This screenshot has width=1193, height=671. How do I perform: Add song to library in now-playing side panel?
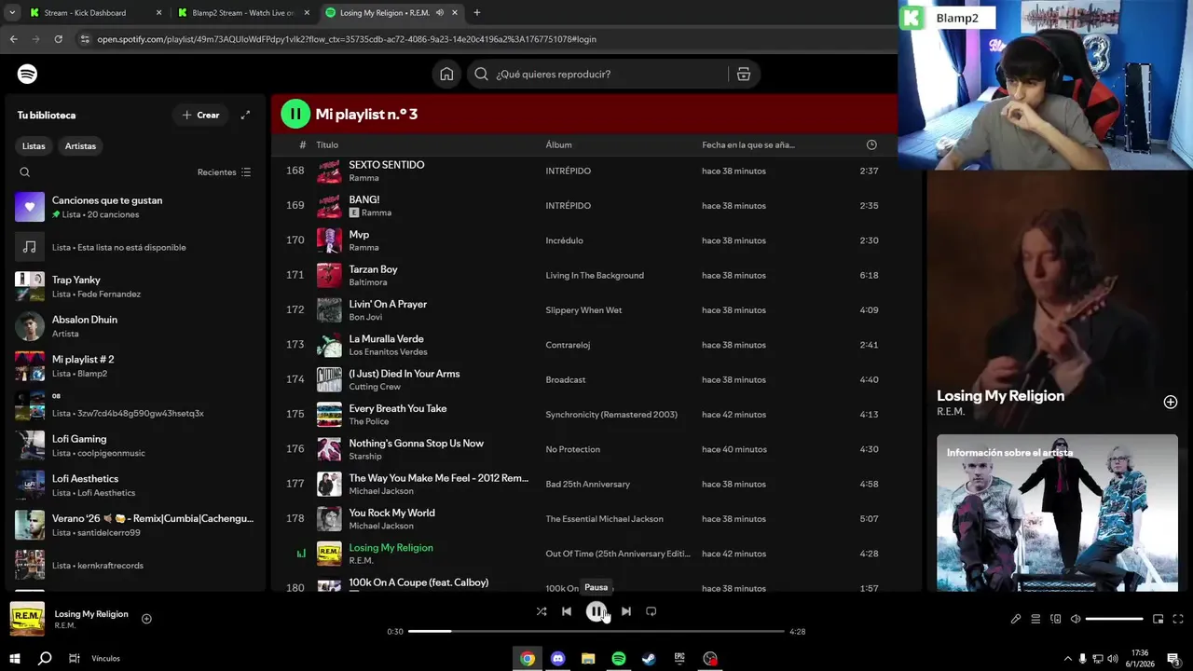(1171, 403)
